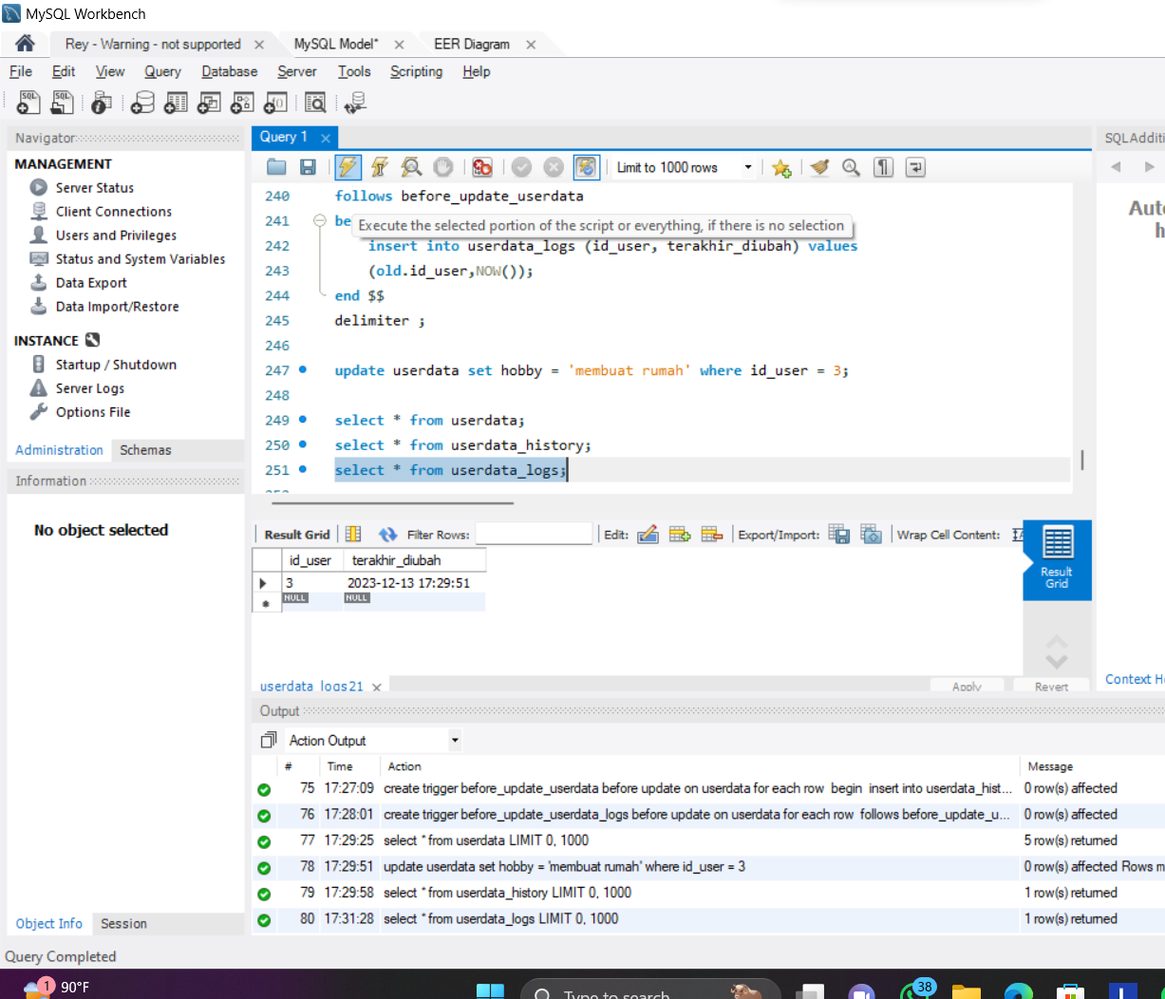Toggle auto-commit mode icon
This screenshot has width=1165, height=999.
tap(586, 167)
